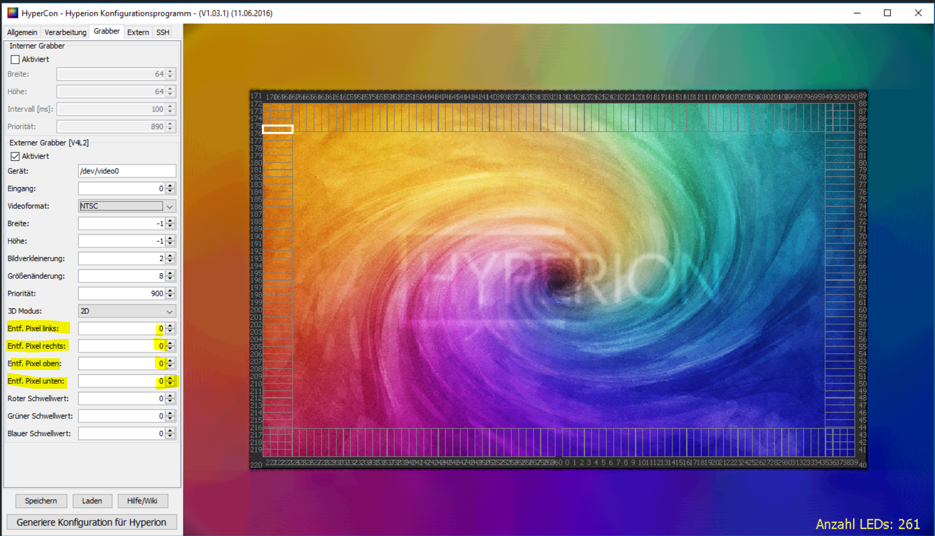Image resolution: width=935 pixels, height=536 pixels.
Task: Enable the Interner Grabber Aktiviert checkbox
Action: point(15,59)
